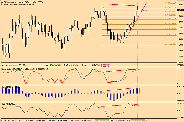Click the OsMA(12,26,9) indicator label

pos(11,87)
